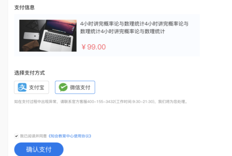Click the 微信支付 text label
The width and height of the screenshot is (232, 156).
pyautogui.click(x=80, y=88)
